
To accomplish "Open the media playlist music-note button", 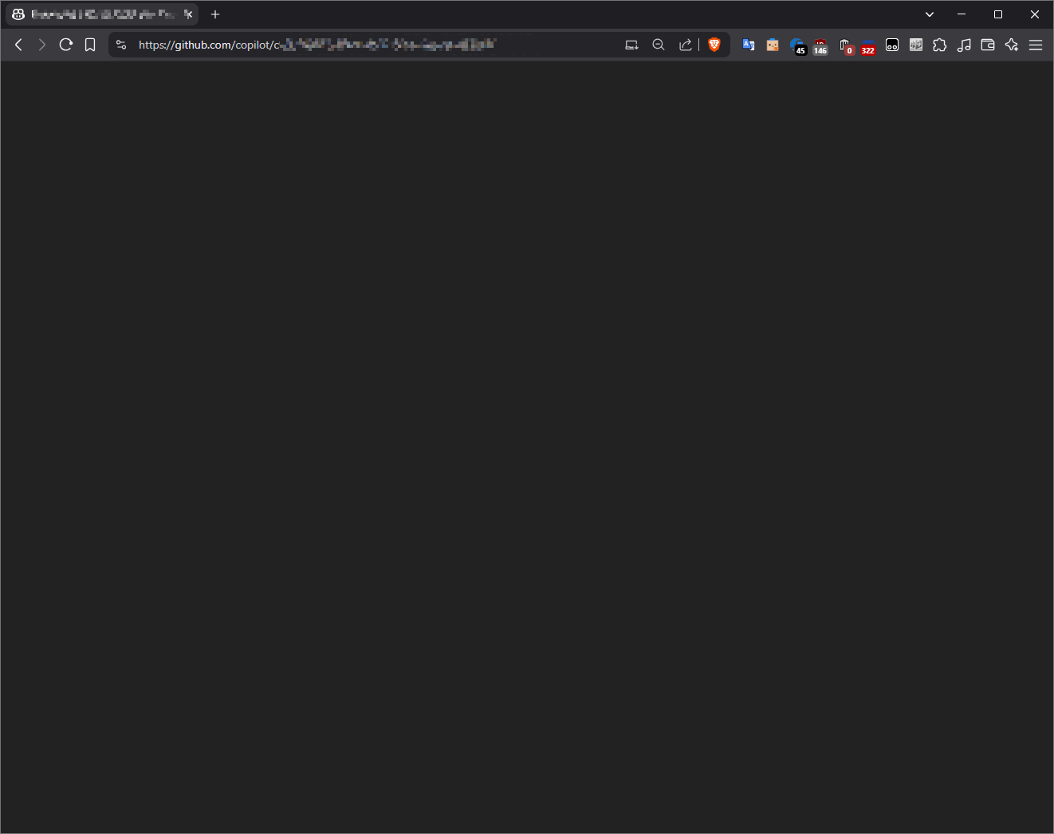I will pos(964,45).
